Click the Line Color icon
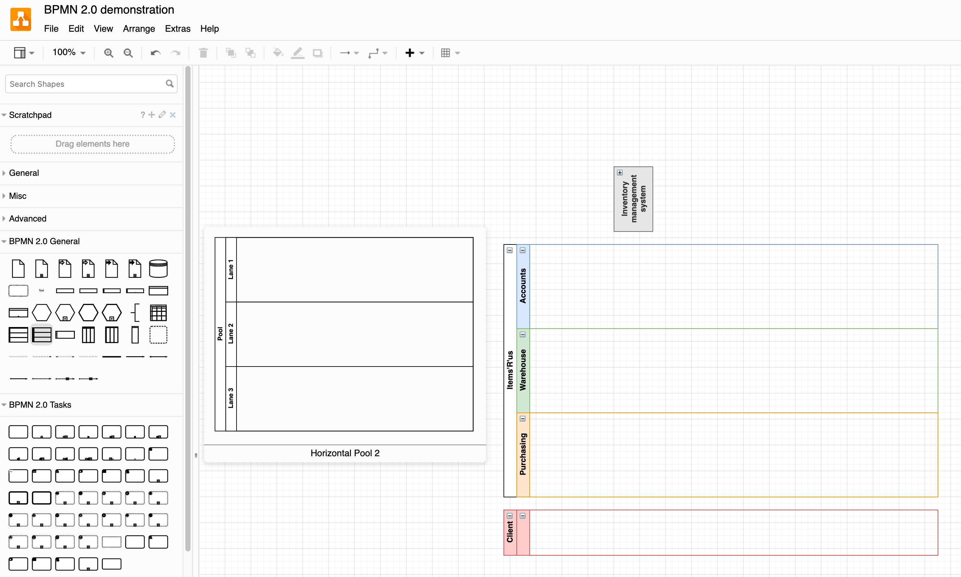 tap(297, 52)
